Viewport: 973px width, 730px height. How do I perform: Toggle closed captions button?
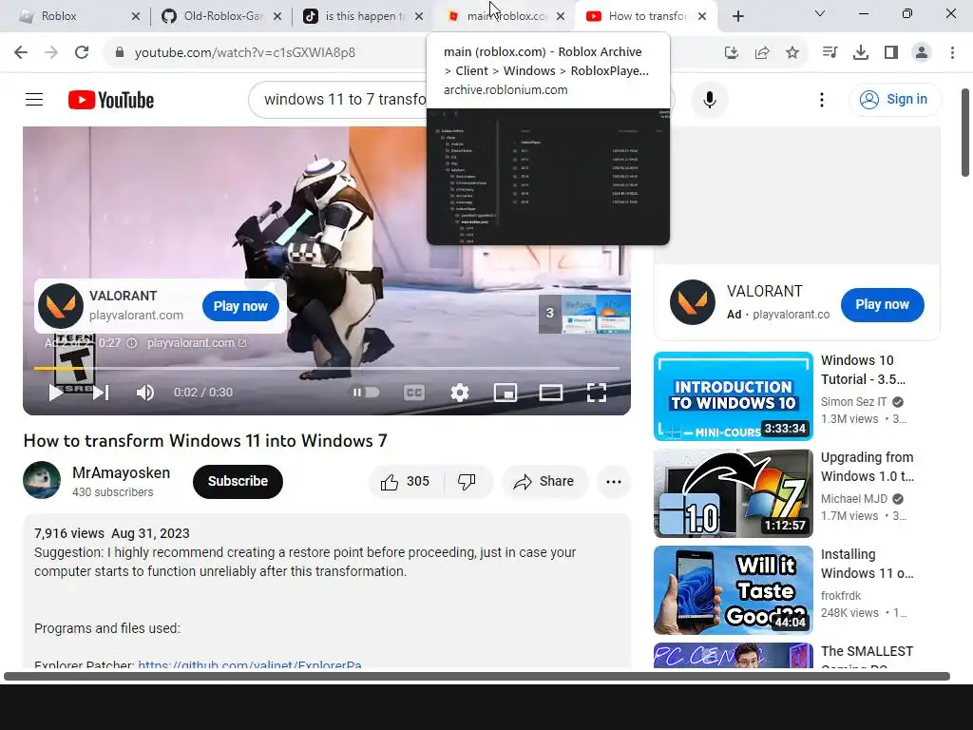click(414, 393)
